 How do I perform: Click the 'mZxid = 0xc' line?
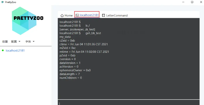pos(68,48)
